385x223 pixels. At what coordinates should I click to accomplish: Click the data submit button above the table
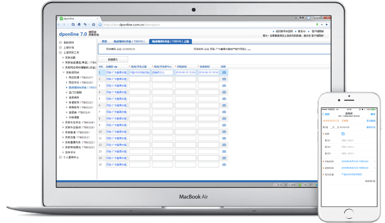pyautogui.click(x=113, y=60)
